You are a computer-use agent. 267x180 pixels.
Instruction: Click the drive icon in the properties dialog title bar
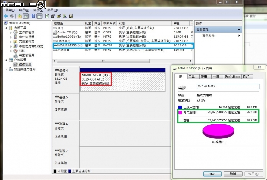(x=175, y=69)
